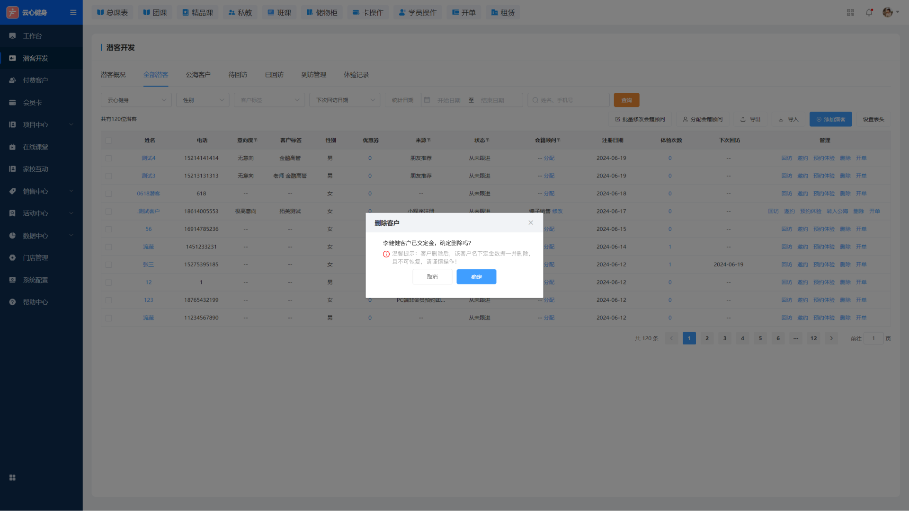Confirm deletion with 确定 button
Viewport: 909px width, 511px height.
(x=476, y=277)
